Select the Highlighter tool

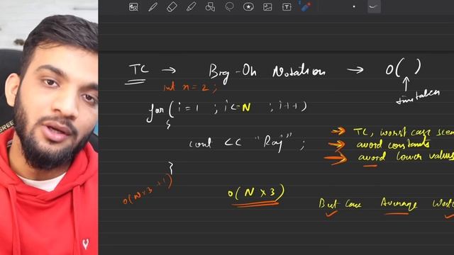pyautogui.click(x=191, y=7)
